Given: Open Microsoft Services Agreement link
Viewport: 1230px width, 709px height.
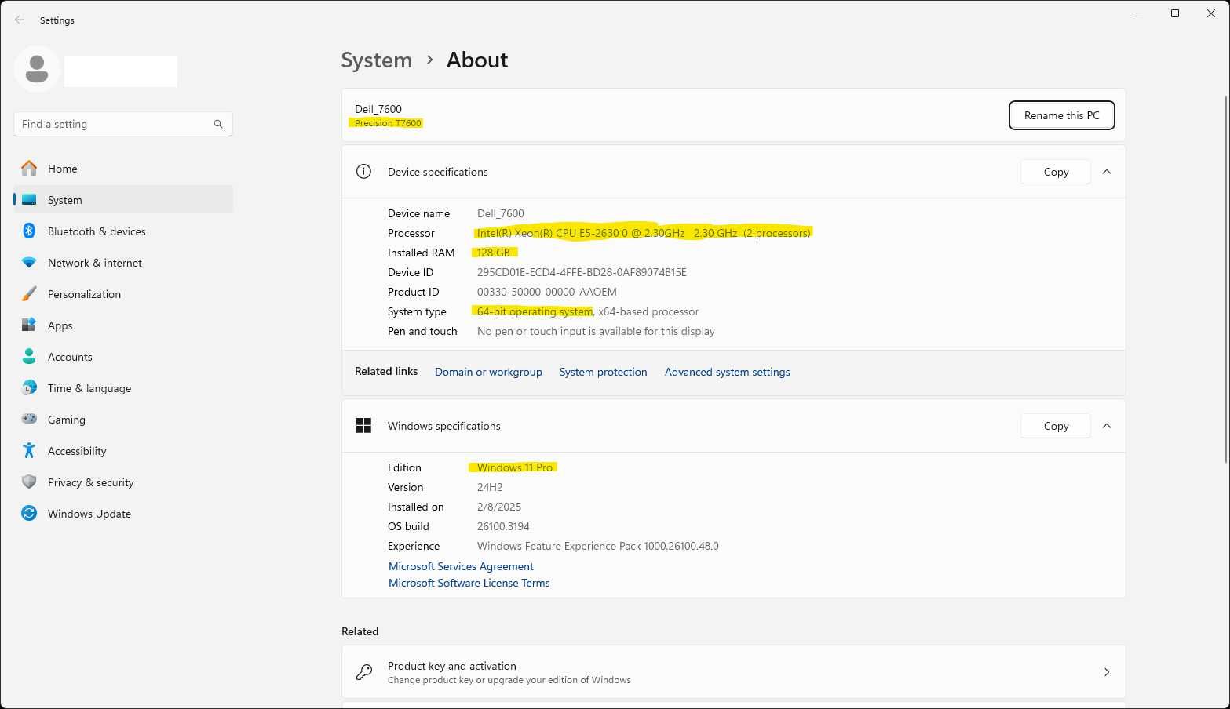Looking at the screenshot, I should click(461, 566).
